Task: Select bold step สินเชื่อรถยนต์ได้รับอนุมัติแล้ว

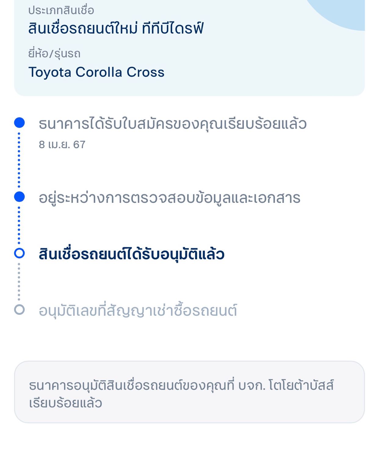Action: point(132,254)
